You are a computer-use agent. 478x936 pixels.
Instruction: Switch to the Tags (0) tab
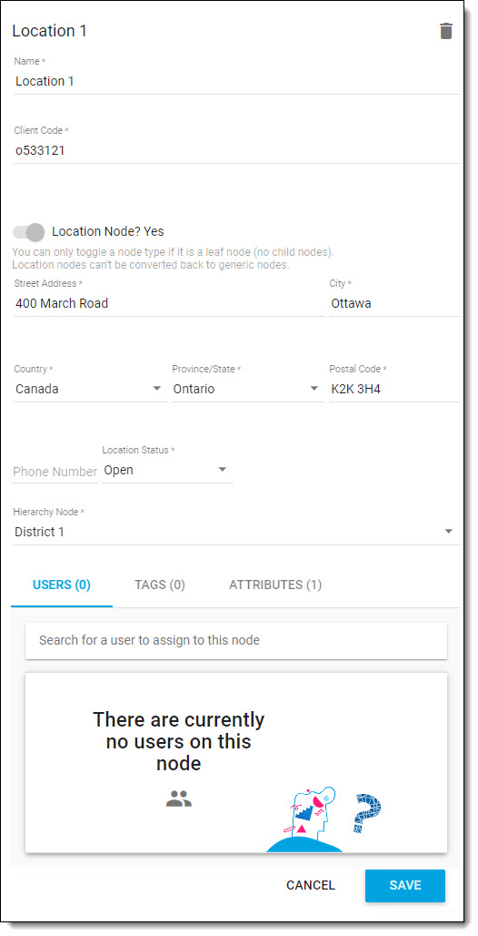pos(160,585)
